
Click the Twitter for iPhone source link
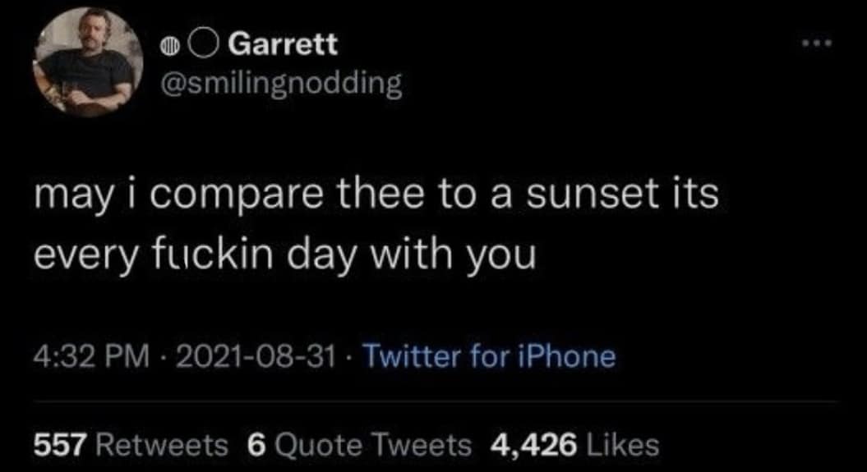coord(488,356)
